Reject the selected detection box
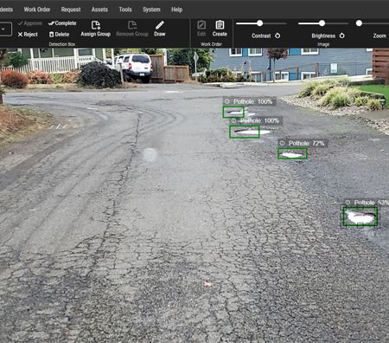Viewport: 389px width, 343px height. pos(28,35)
